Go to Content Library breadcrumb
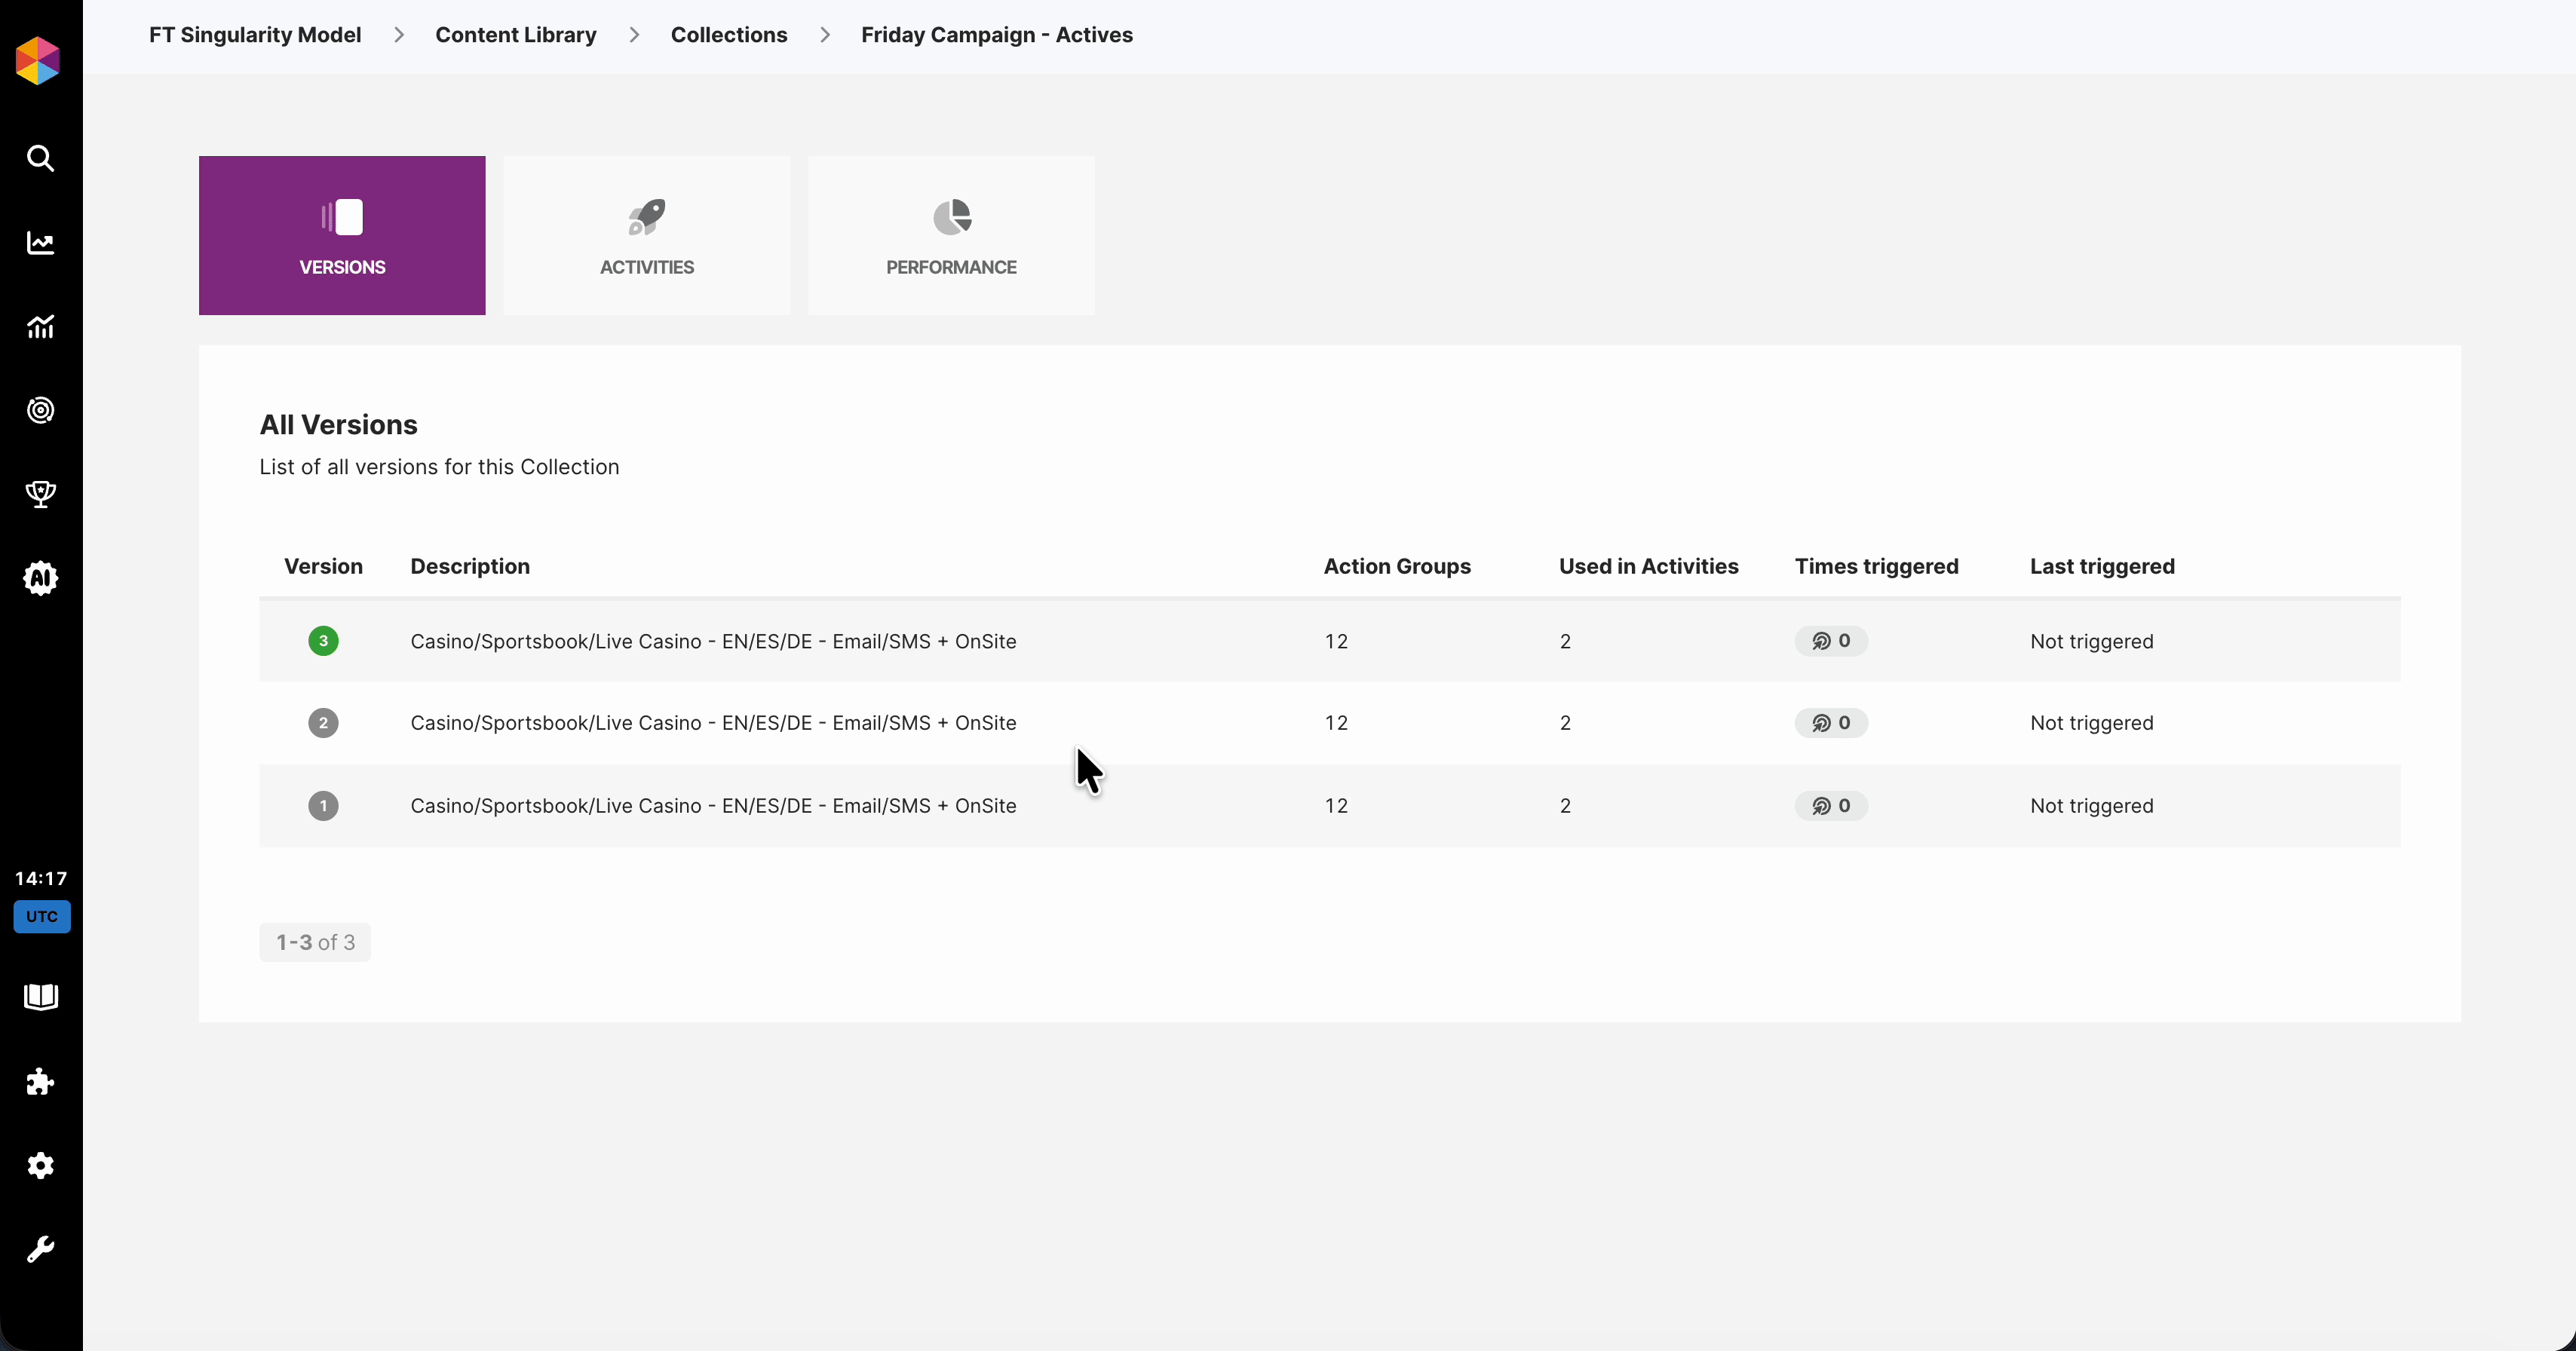2576x1351 pixels. (515, 35)
